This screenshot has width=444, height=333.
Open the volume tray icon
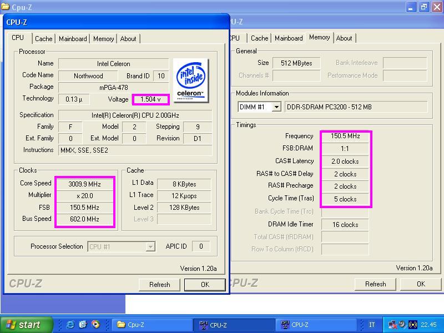pyautogui.click(x=402, y=325)
